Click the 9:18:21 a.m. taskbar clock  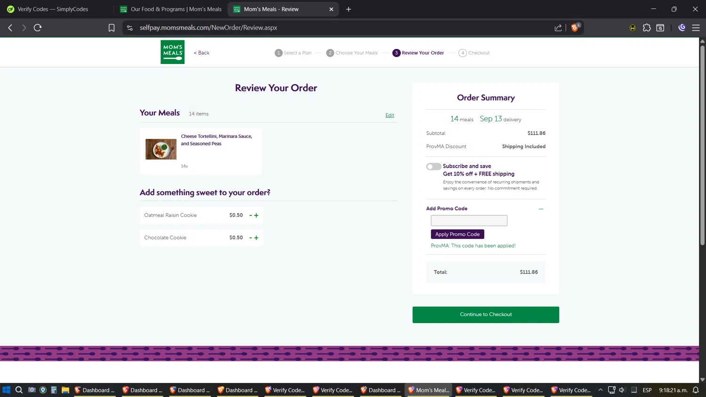tap(673, 390)
